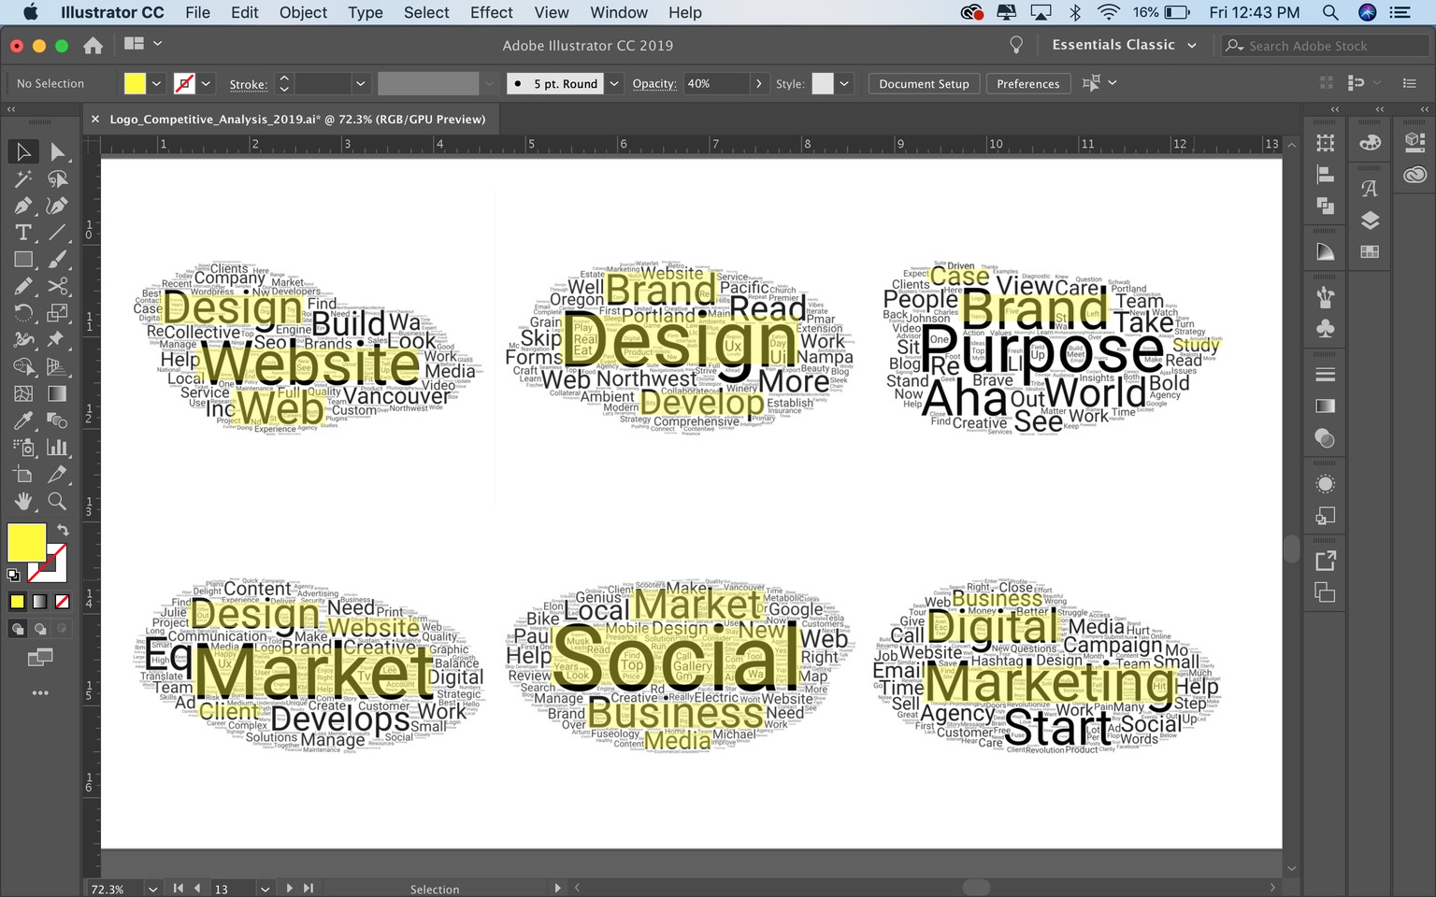Select the Scale tool

pyautogui.click(x=57, y=313)
